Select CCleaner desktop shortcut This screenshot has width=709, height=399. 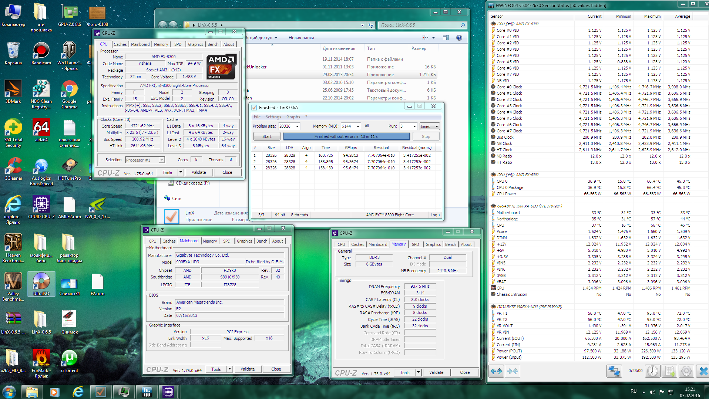tap(13, 169)
